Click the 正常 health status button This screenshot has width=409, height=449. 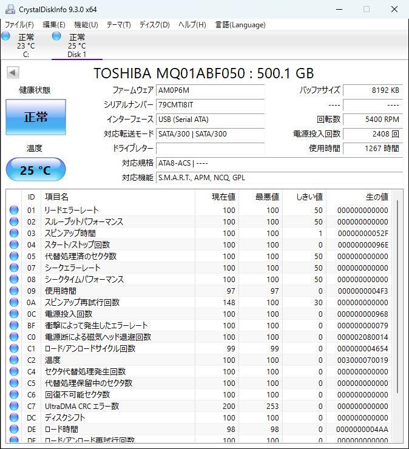[x=36, y=117]
